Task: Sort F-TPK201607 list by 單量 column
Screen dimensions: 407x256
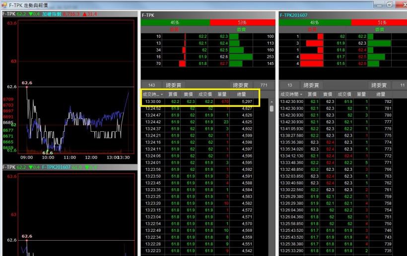Action: pos(361,94)
